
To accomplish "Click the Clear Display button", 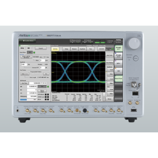I will (110, 63).
